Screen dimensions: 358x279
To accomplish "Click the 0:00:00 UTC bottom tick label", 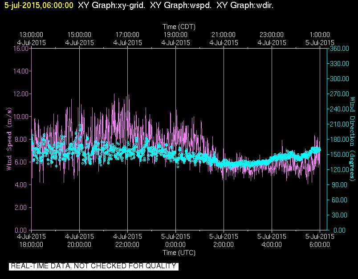I will 175,245.
